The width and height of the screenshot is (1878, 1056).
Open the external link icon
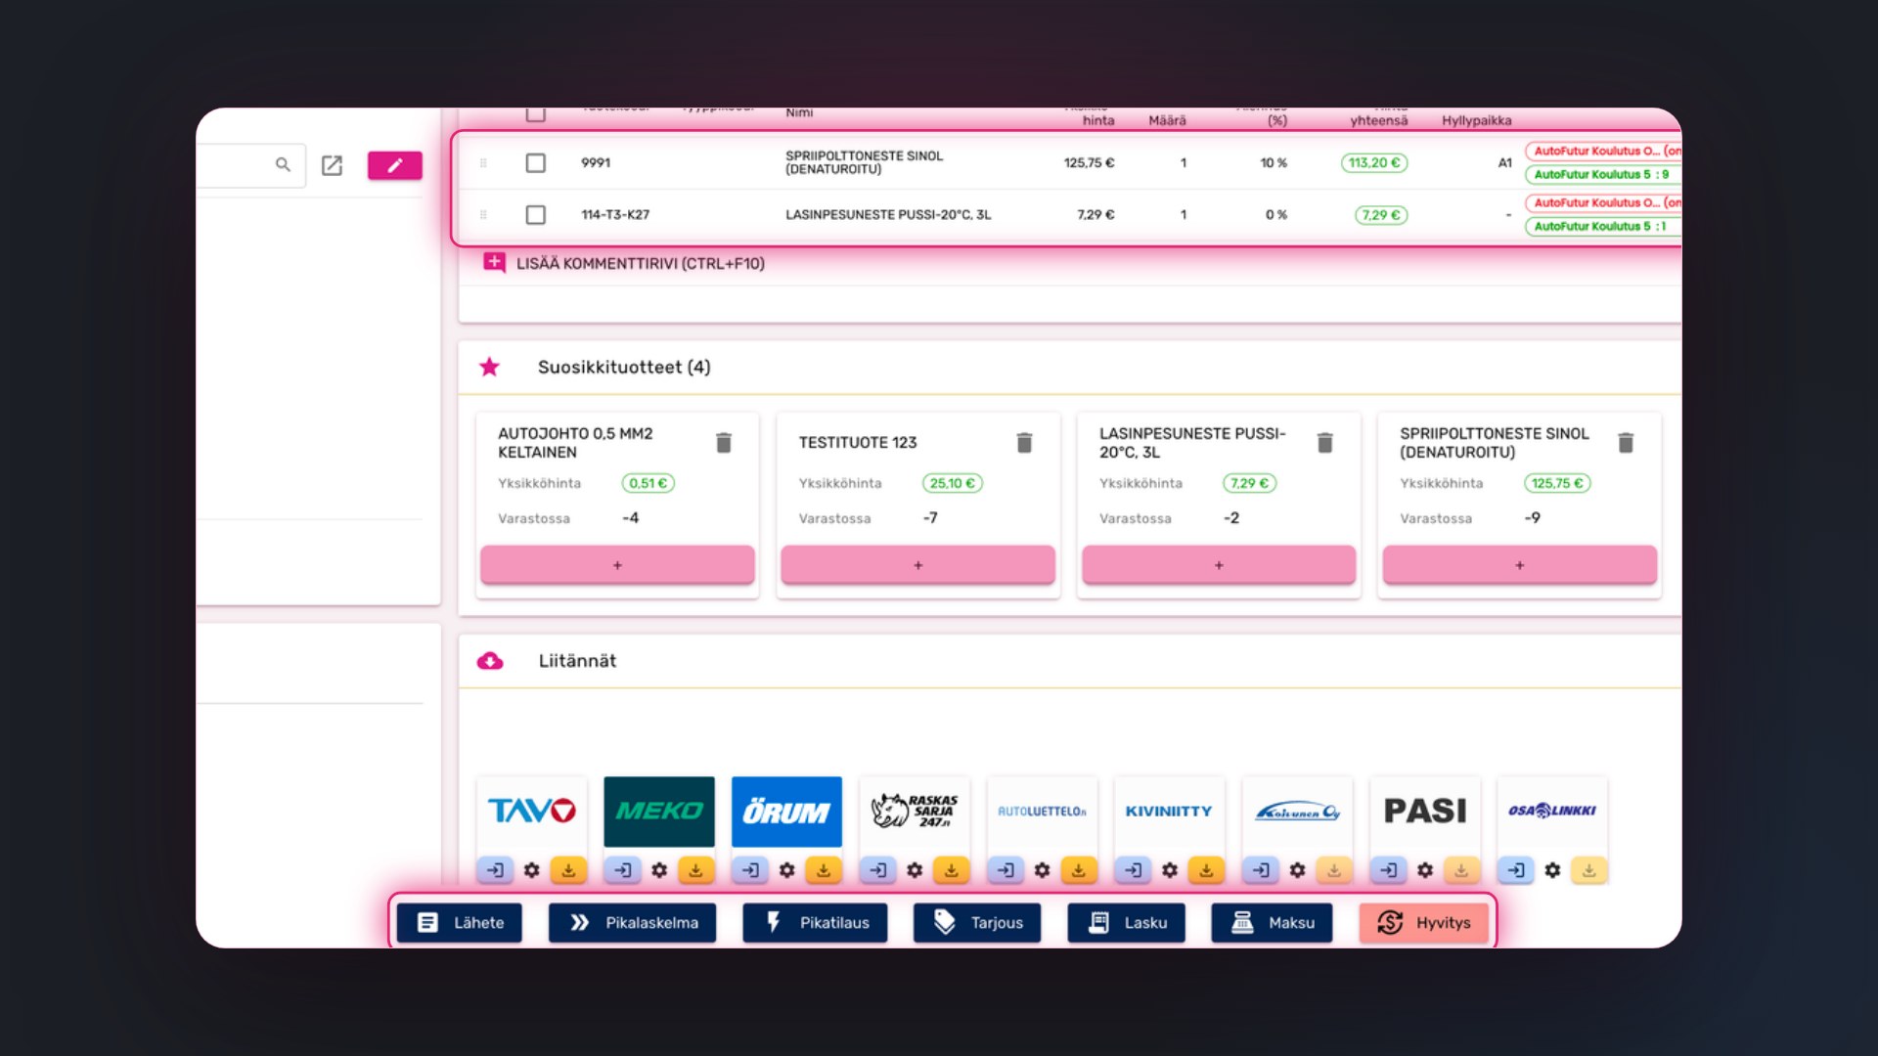tap(332, 165)
